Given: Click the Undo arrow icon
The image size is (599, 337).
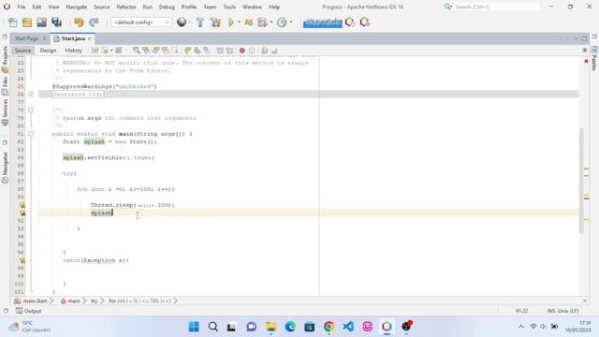Looking at the screenshot, I should (x=79, y=22).
